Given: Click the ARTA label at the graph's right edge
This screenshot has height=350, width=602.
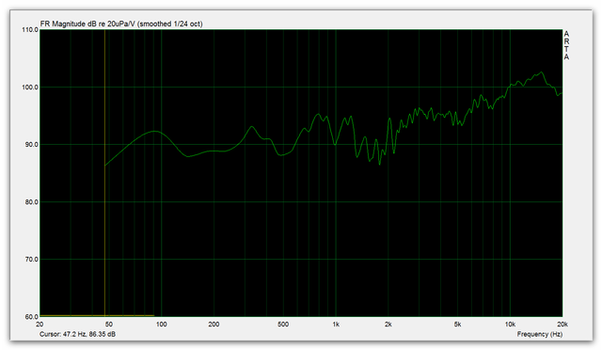Looking at the screenshot, I should click(566, 45).
